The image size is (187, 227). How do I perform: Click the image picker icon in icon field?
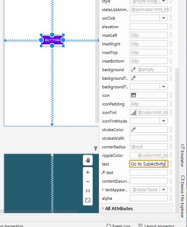click(x=133, y=95)
